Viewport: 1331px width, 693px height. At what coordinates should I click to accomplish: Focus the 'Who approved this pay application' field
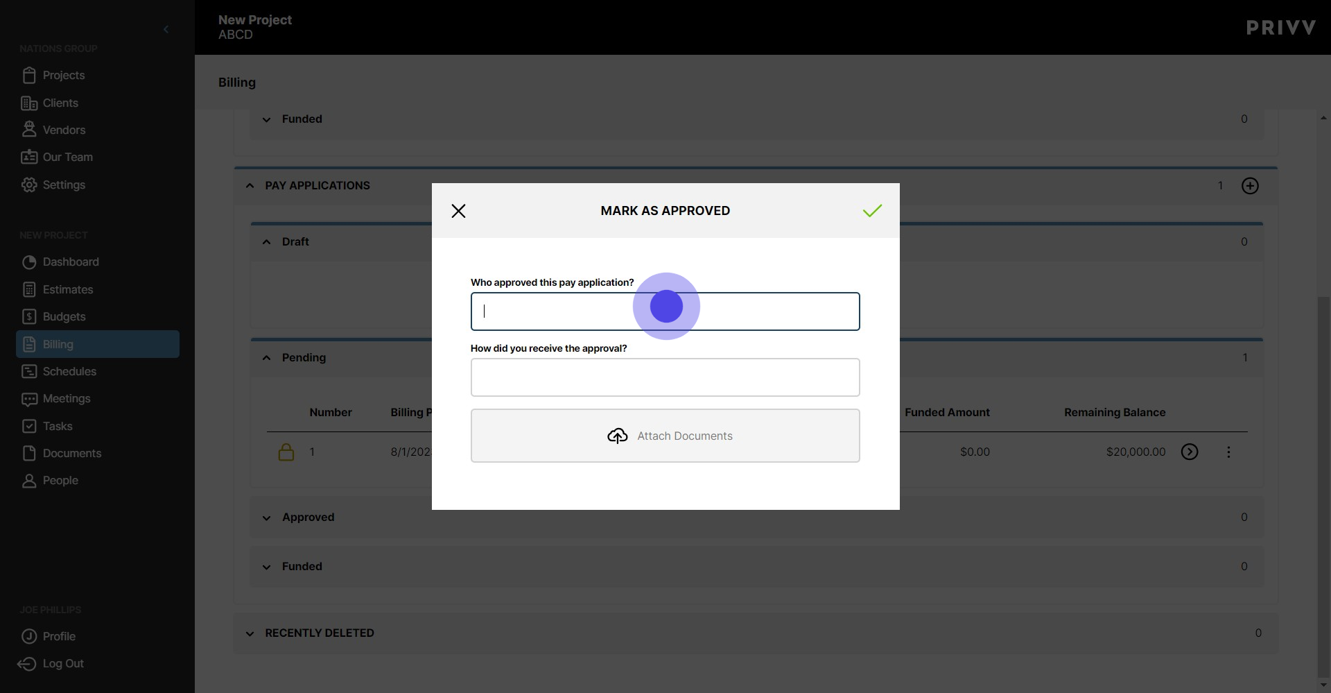tap(665, 311)
